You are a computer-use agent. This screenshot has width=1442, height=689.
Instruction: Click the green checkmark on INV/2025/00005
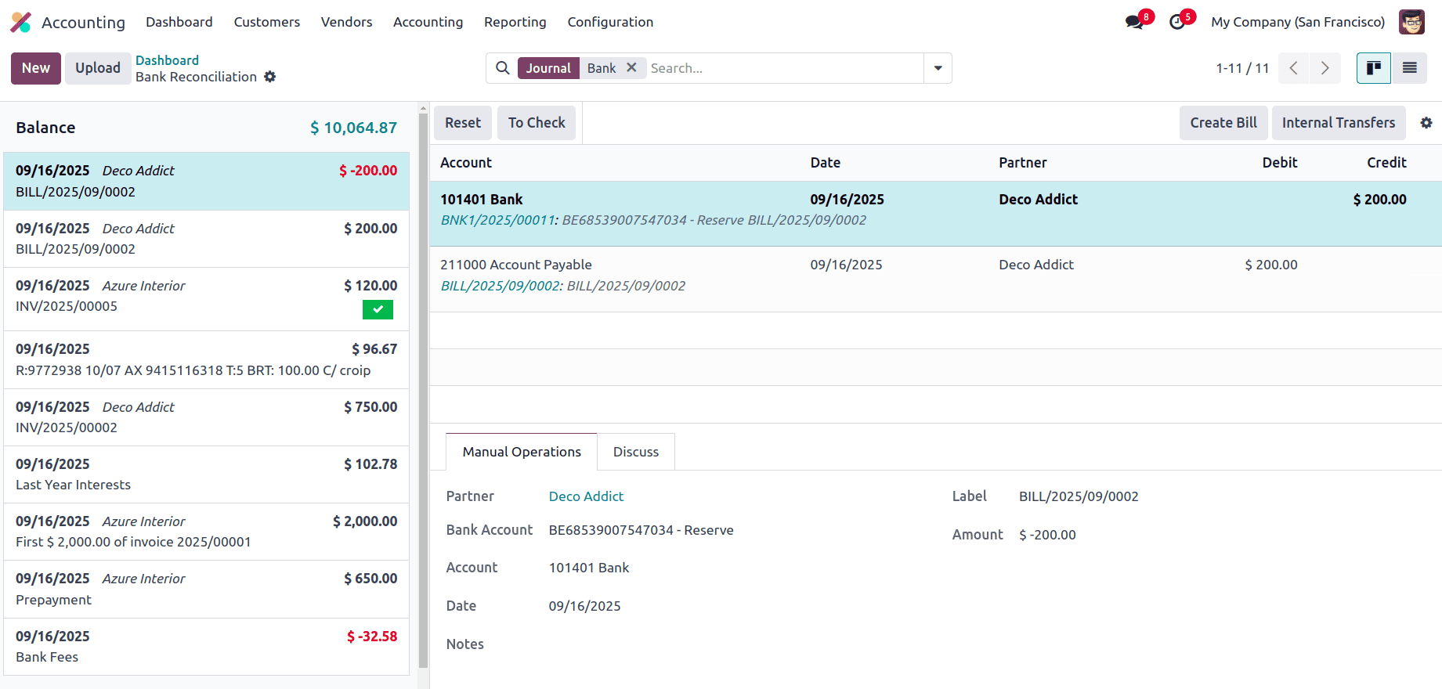[x=378, y=309]
